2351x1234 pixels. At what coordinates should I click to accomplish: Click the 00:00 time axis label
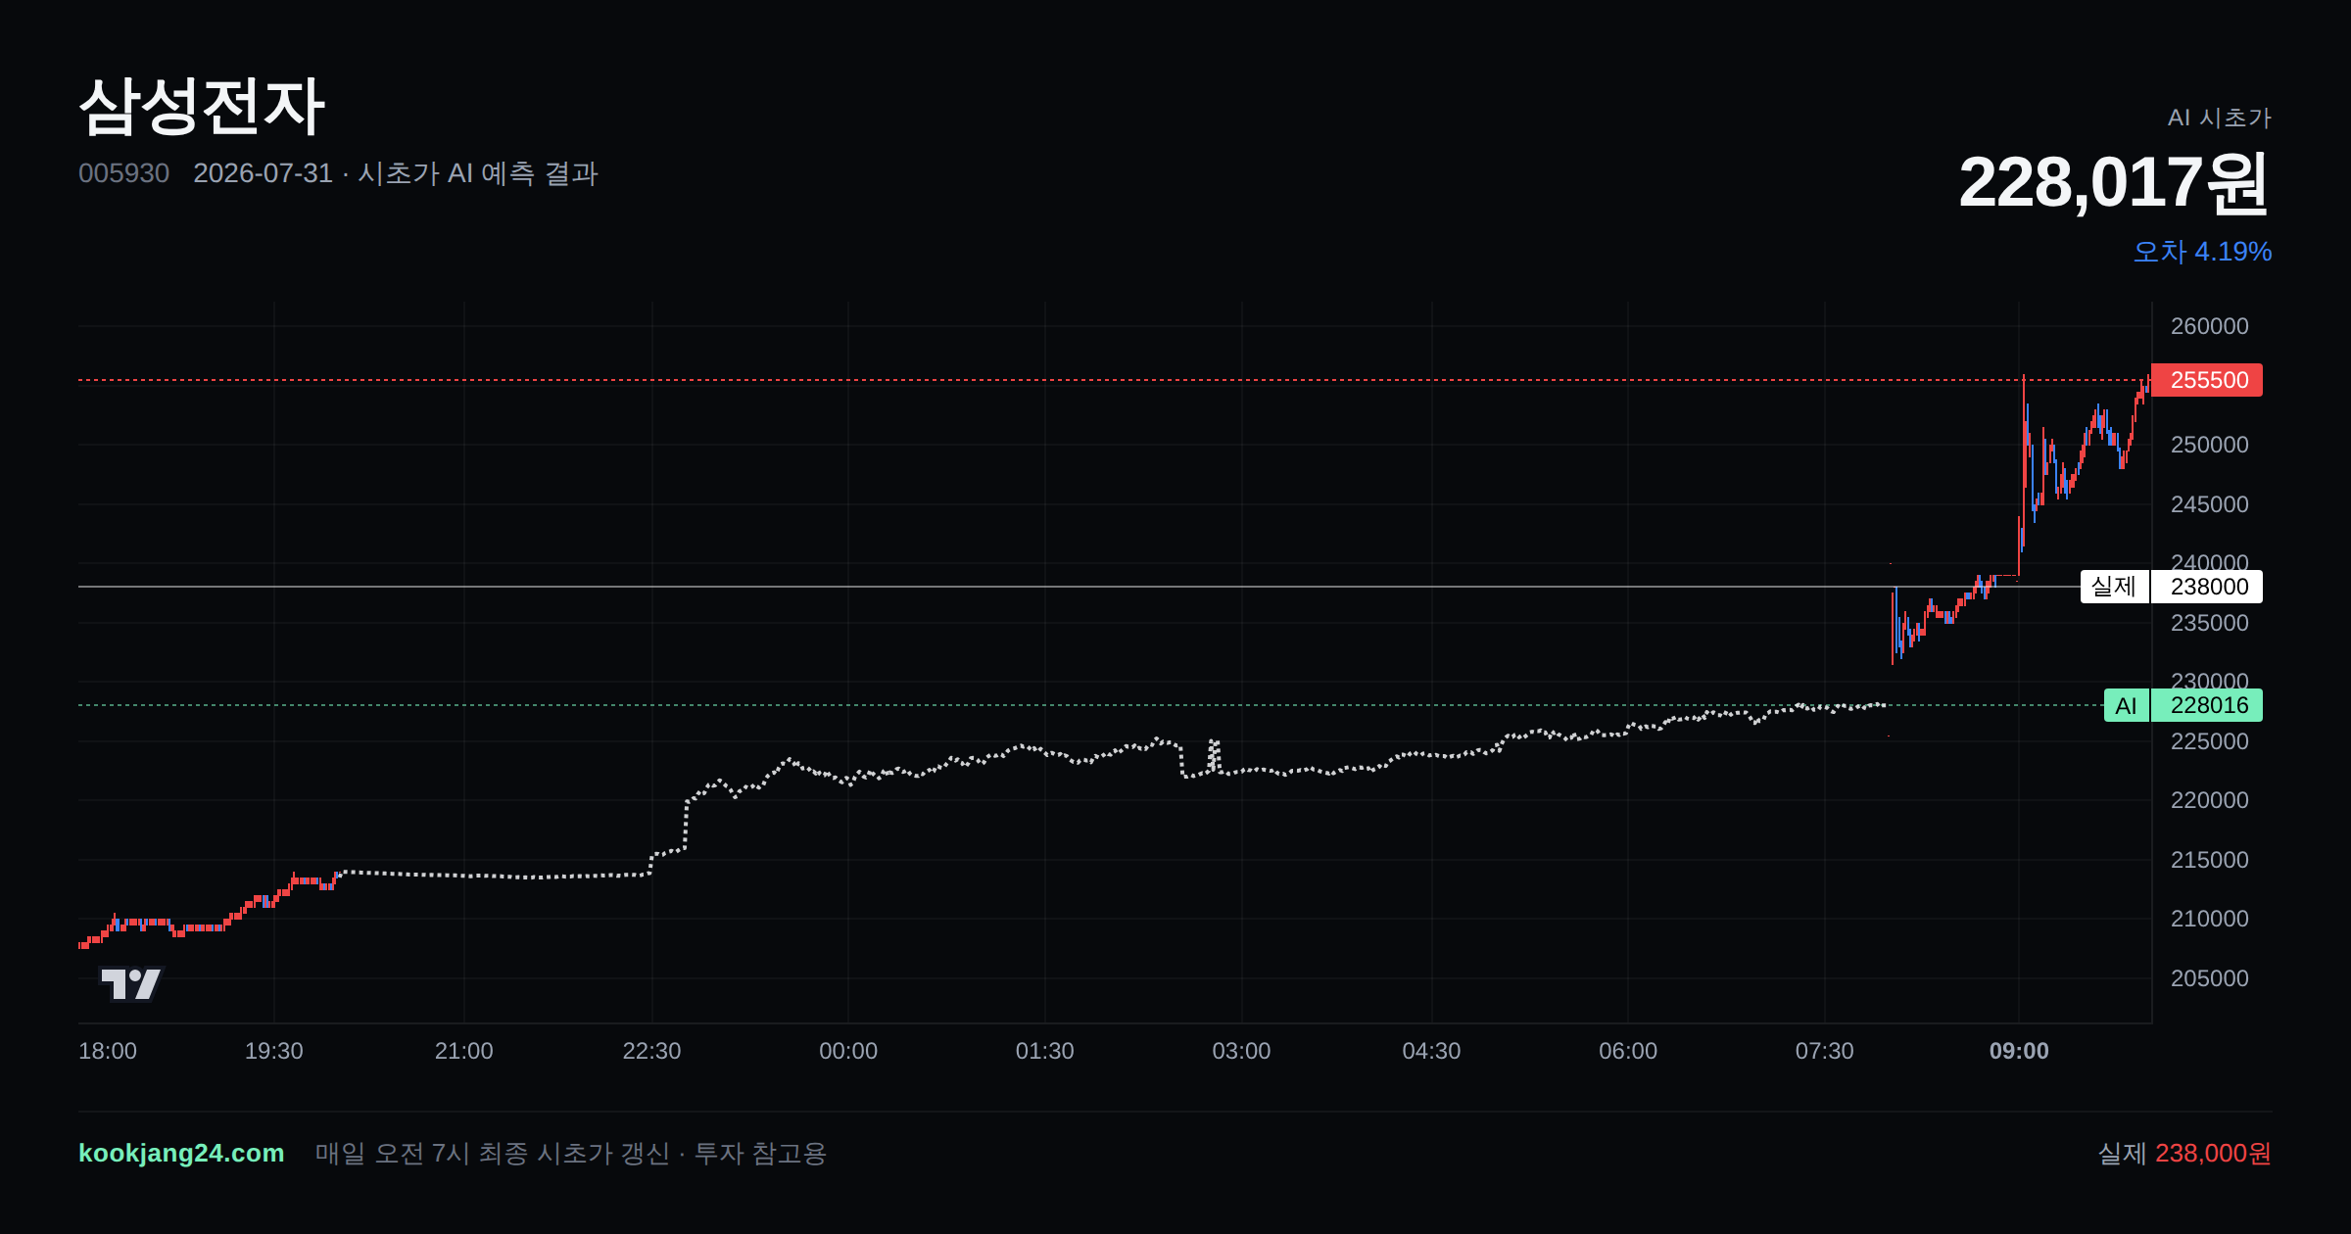848,1051
